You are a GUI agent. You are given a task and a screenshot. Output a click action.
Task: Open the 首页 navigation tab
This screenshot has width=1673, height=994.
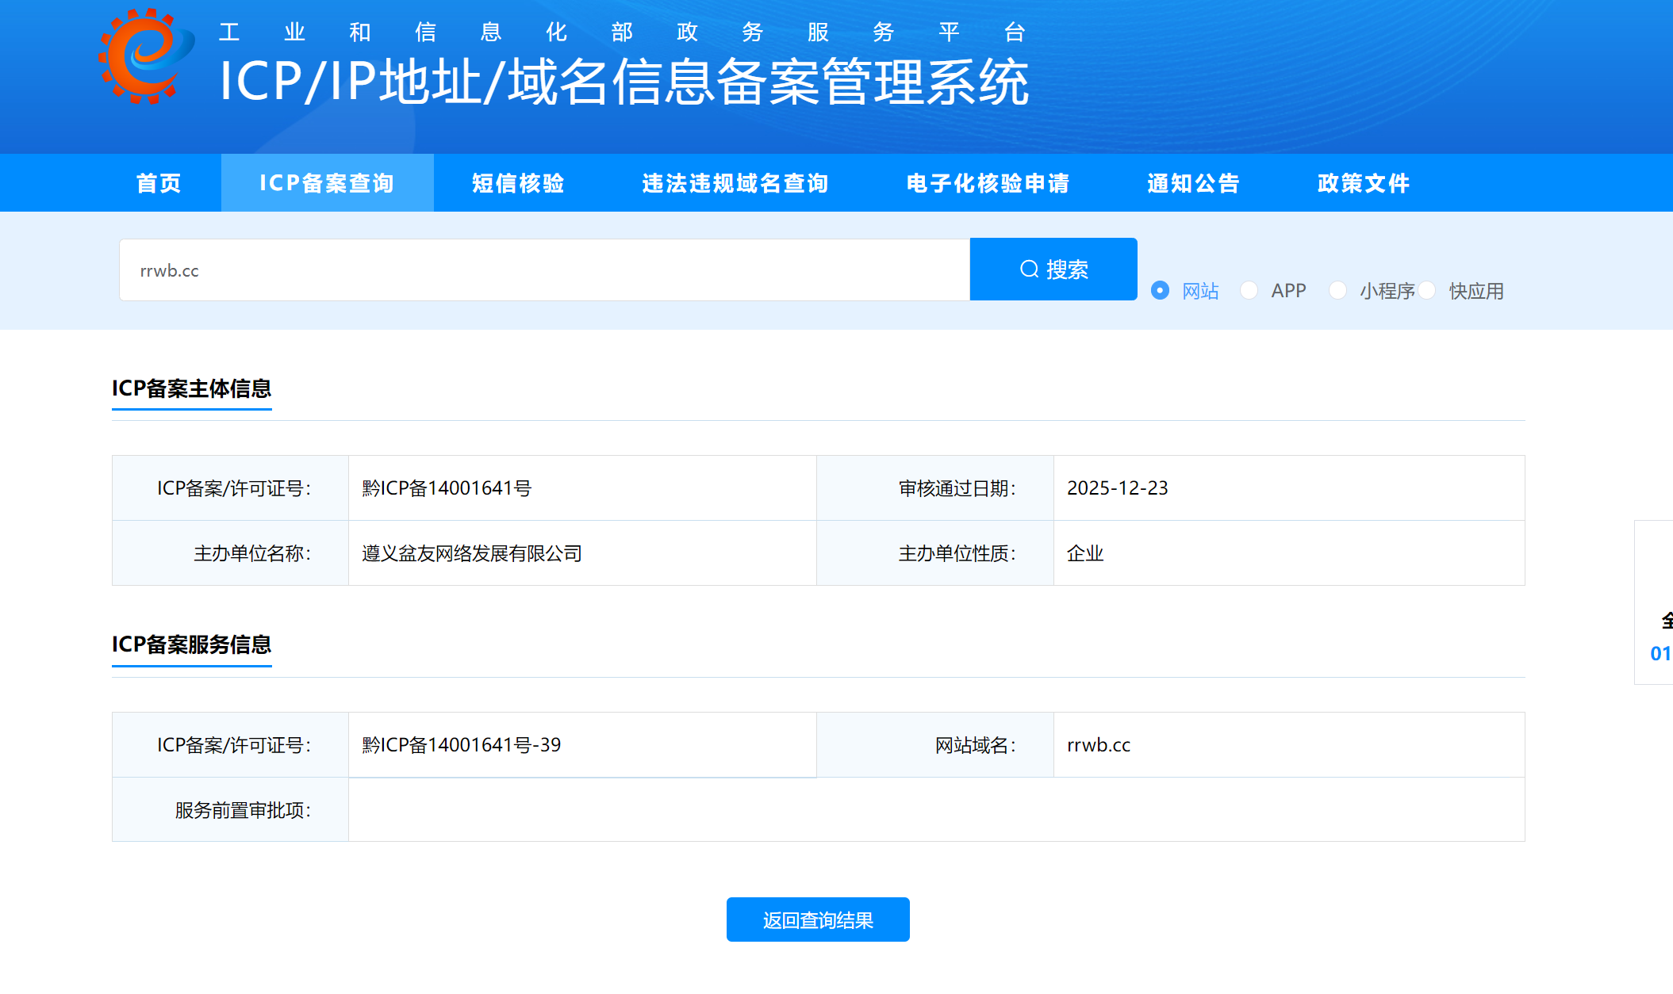[x=159, y=183]
